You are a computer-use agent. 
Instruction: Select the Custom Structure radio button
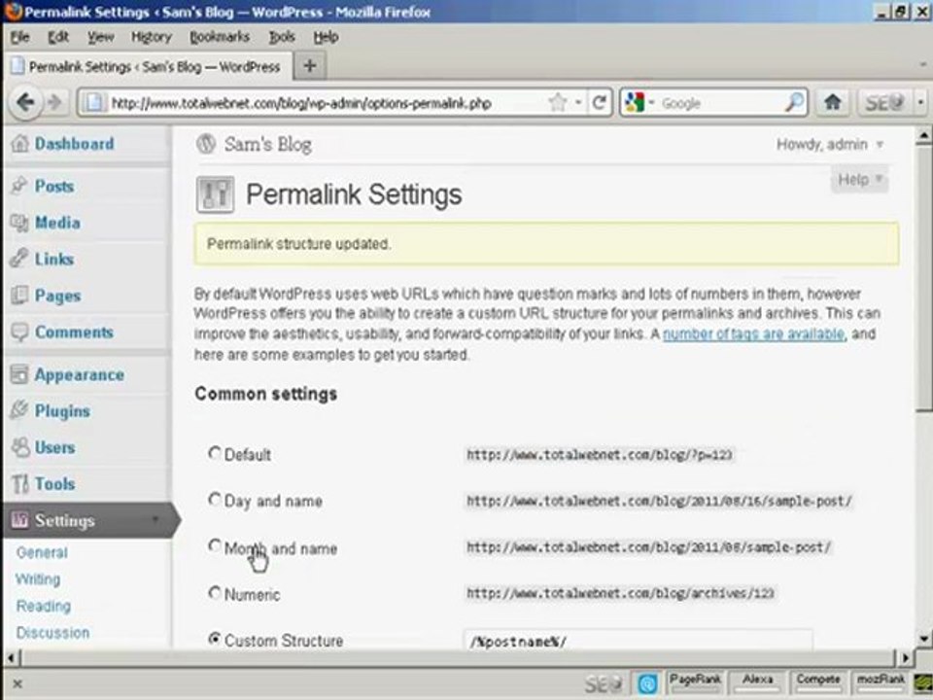[x=215, y=639]
